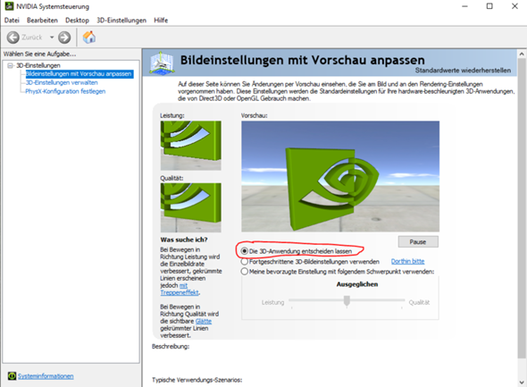The width and height of the screenshot is (527, 387).
Task: Follow the 'Dorthin bitte' link
Action: (407, 261)
